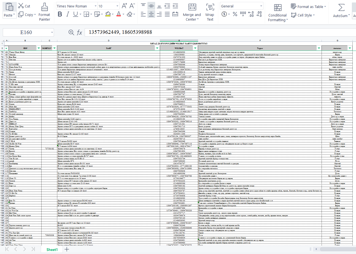Switch to the Sheet1 tab
Screen dimensions: 356x254
pyautogui.click(x=52, y=250)
